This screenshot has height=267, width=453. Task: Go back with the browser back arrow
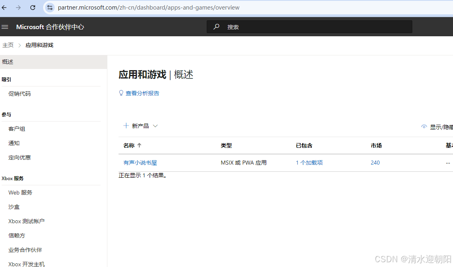[4, 8]
